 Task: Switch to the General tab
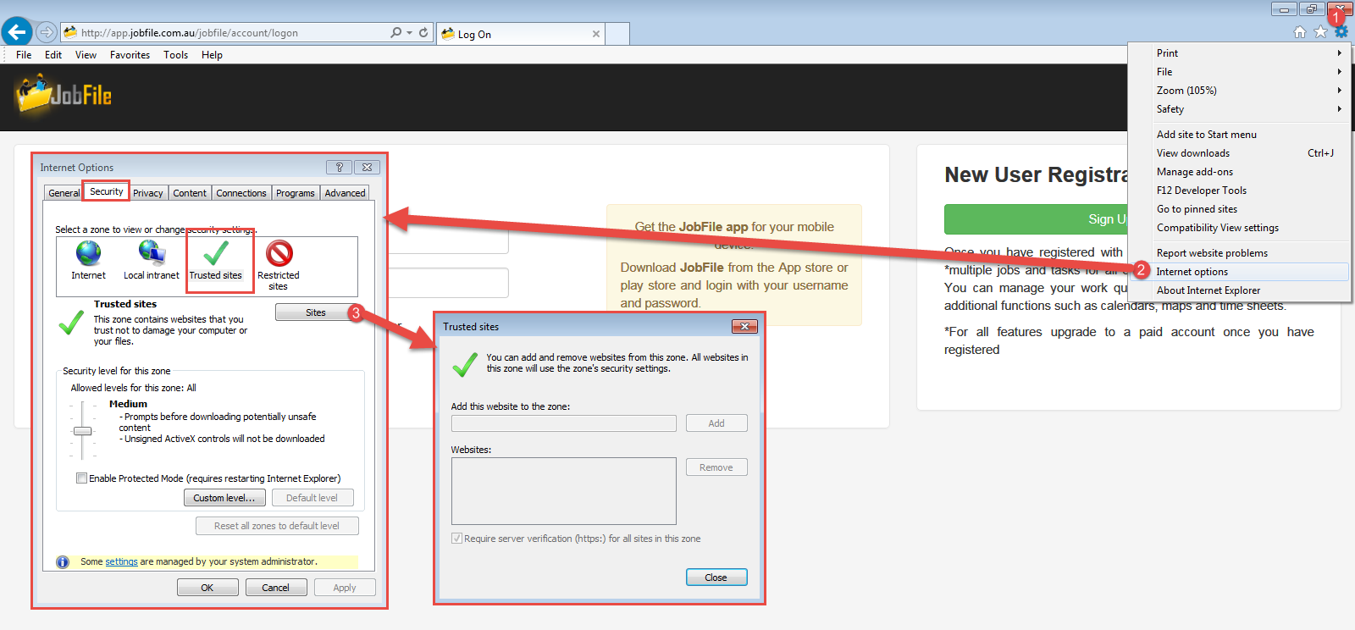point(64,193)
